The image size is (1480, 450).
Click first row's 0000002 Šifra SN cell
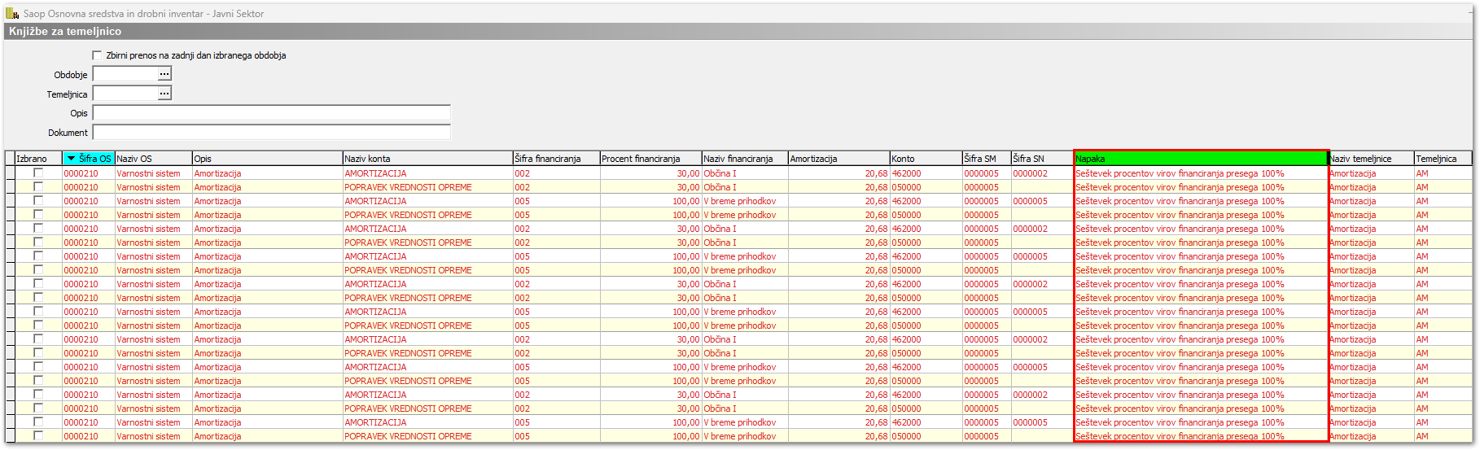point(1043,173)
